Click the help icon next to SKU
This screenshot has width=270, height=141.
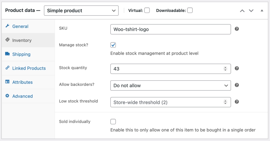pos(237,29)
